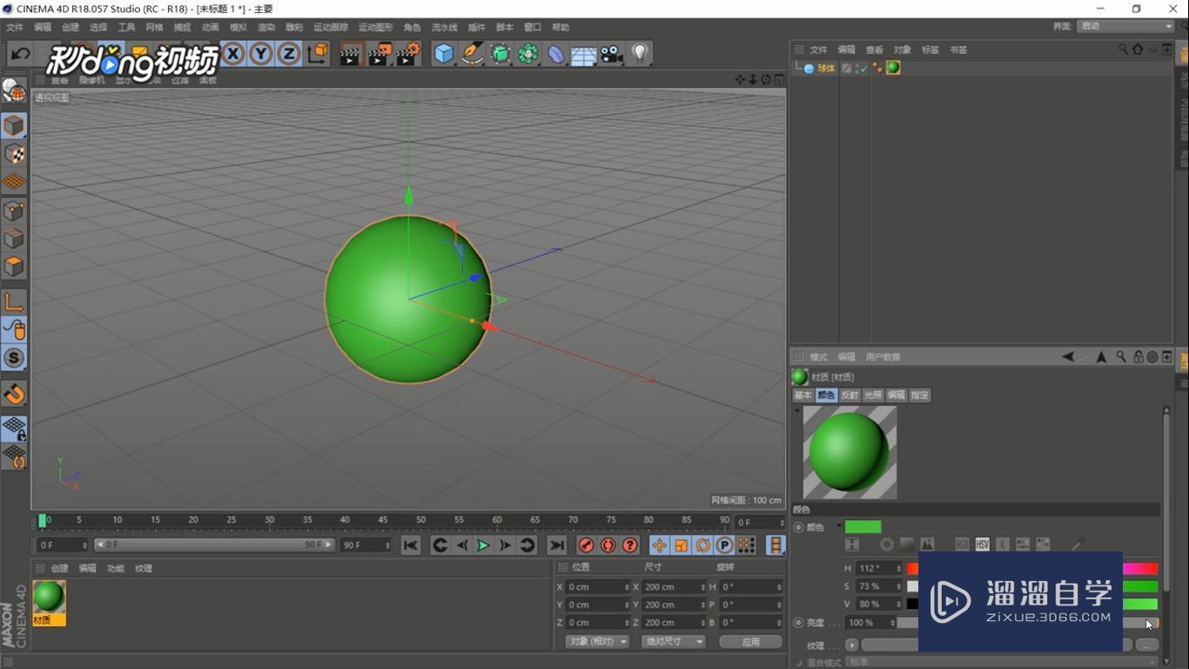
Task: Toggle the Z axis lock
Action: pos(288,54)
